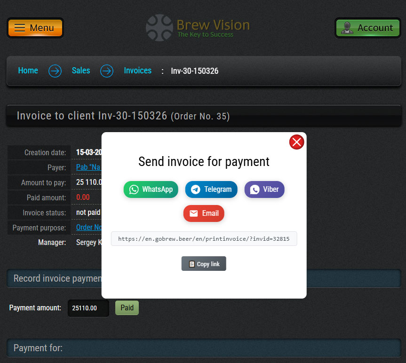Share invoice via WhatsApp

click(151, 189)
